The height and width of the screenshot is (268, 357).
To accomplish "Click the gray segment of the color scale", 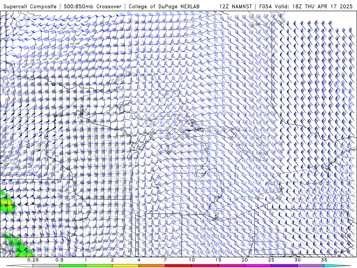I will pyautogui.click(x=46, y=266).
